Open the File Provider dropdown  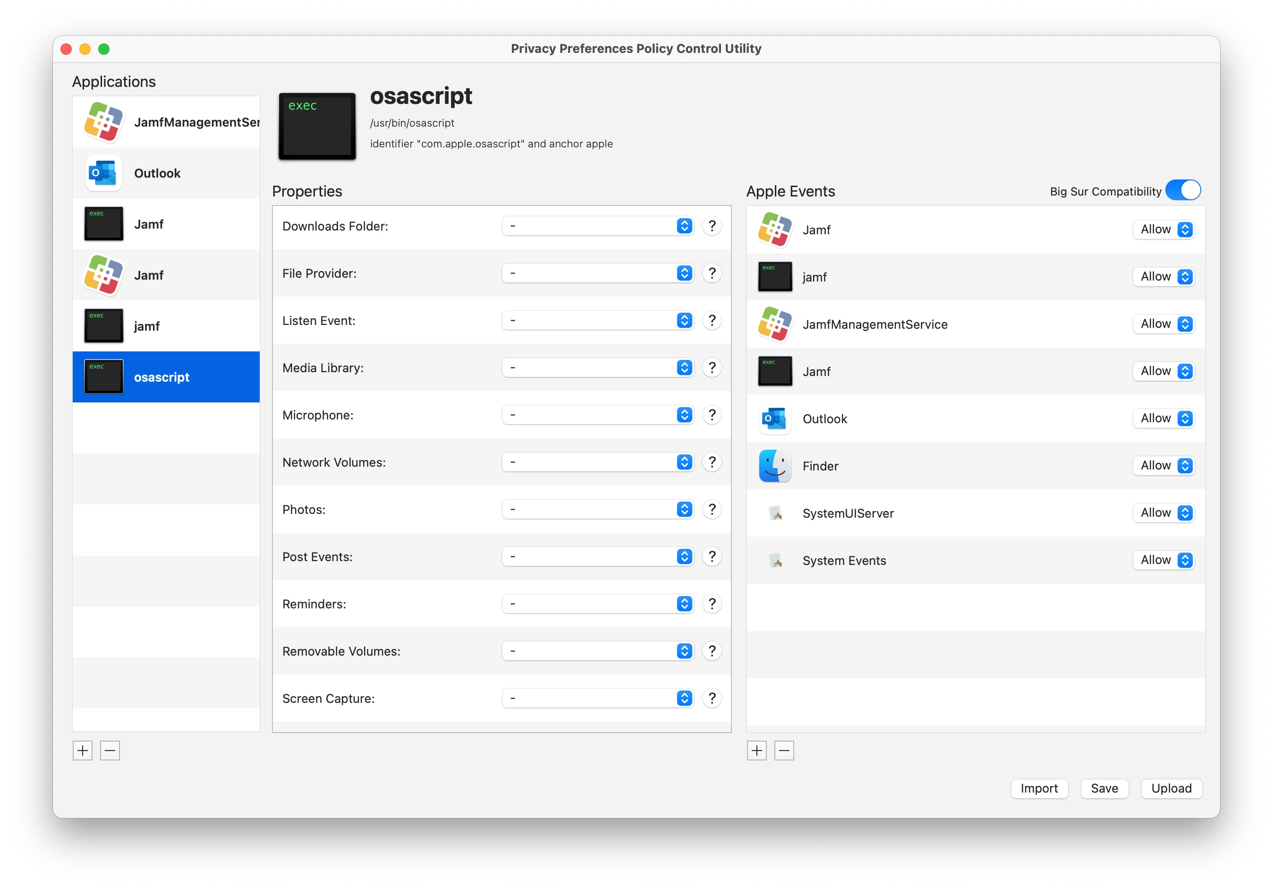pos(598,273)
